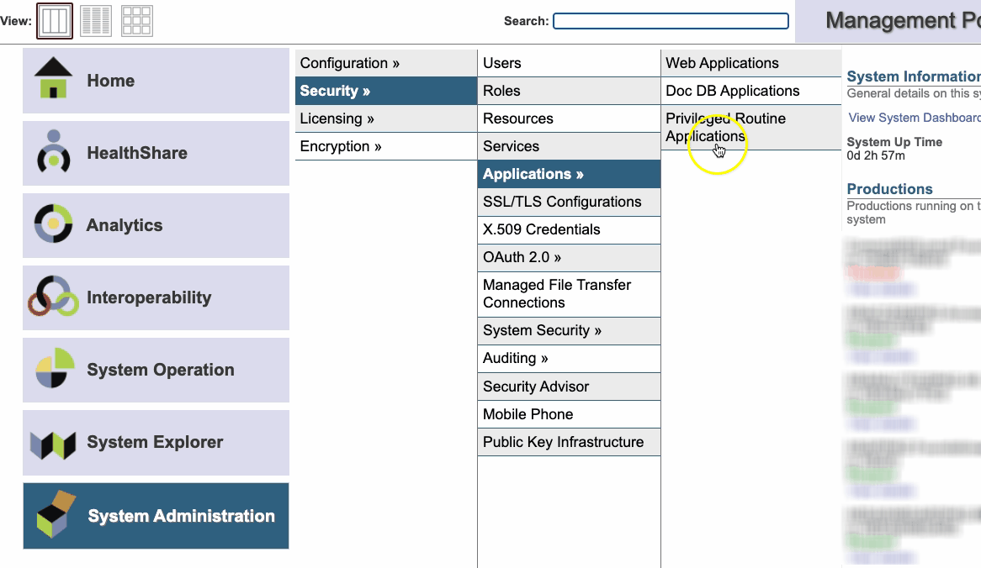This screenshot has height=568, width=981.
Task: Select System Administration menu label
Action: [x=182, y=516]
